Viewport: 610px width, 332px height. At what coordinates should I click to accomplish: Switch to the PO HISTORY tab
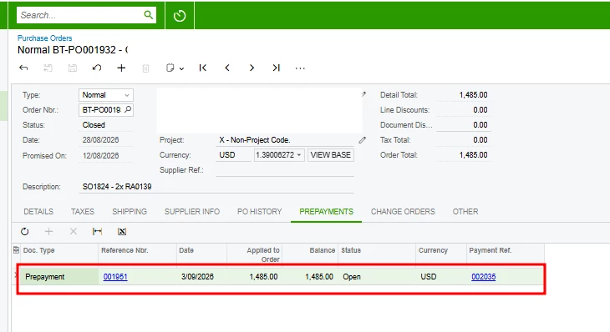point(260,212)
